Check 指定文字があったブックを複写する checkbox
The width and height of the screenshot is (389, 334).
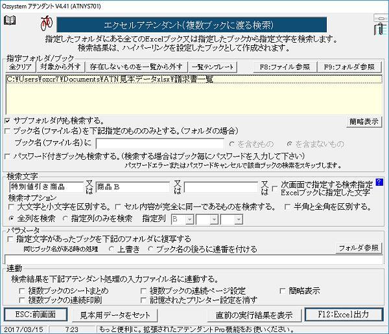coord(10,239)
